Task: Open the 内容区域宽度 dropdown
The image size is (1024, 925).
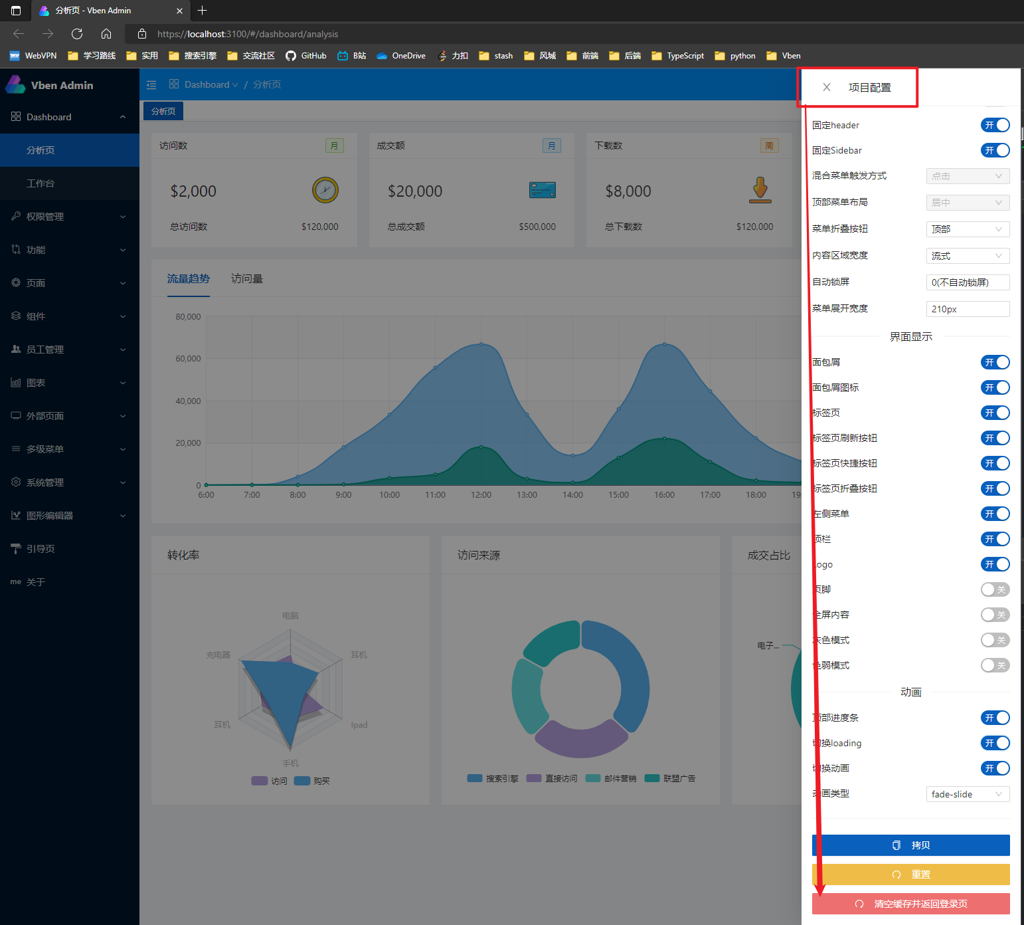Action: pyautogui.click(x=968, y=256)
